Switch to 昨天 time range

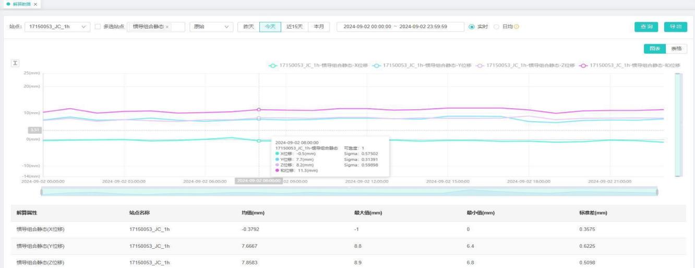248,27
